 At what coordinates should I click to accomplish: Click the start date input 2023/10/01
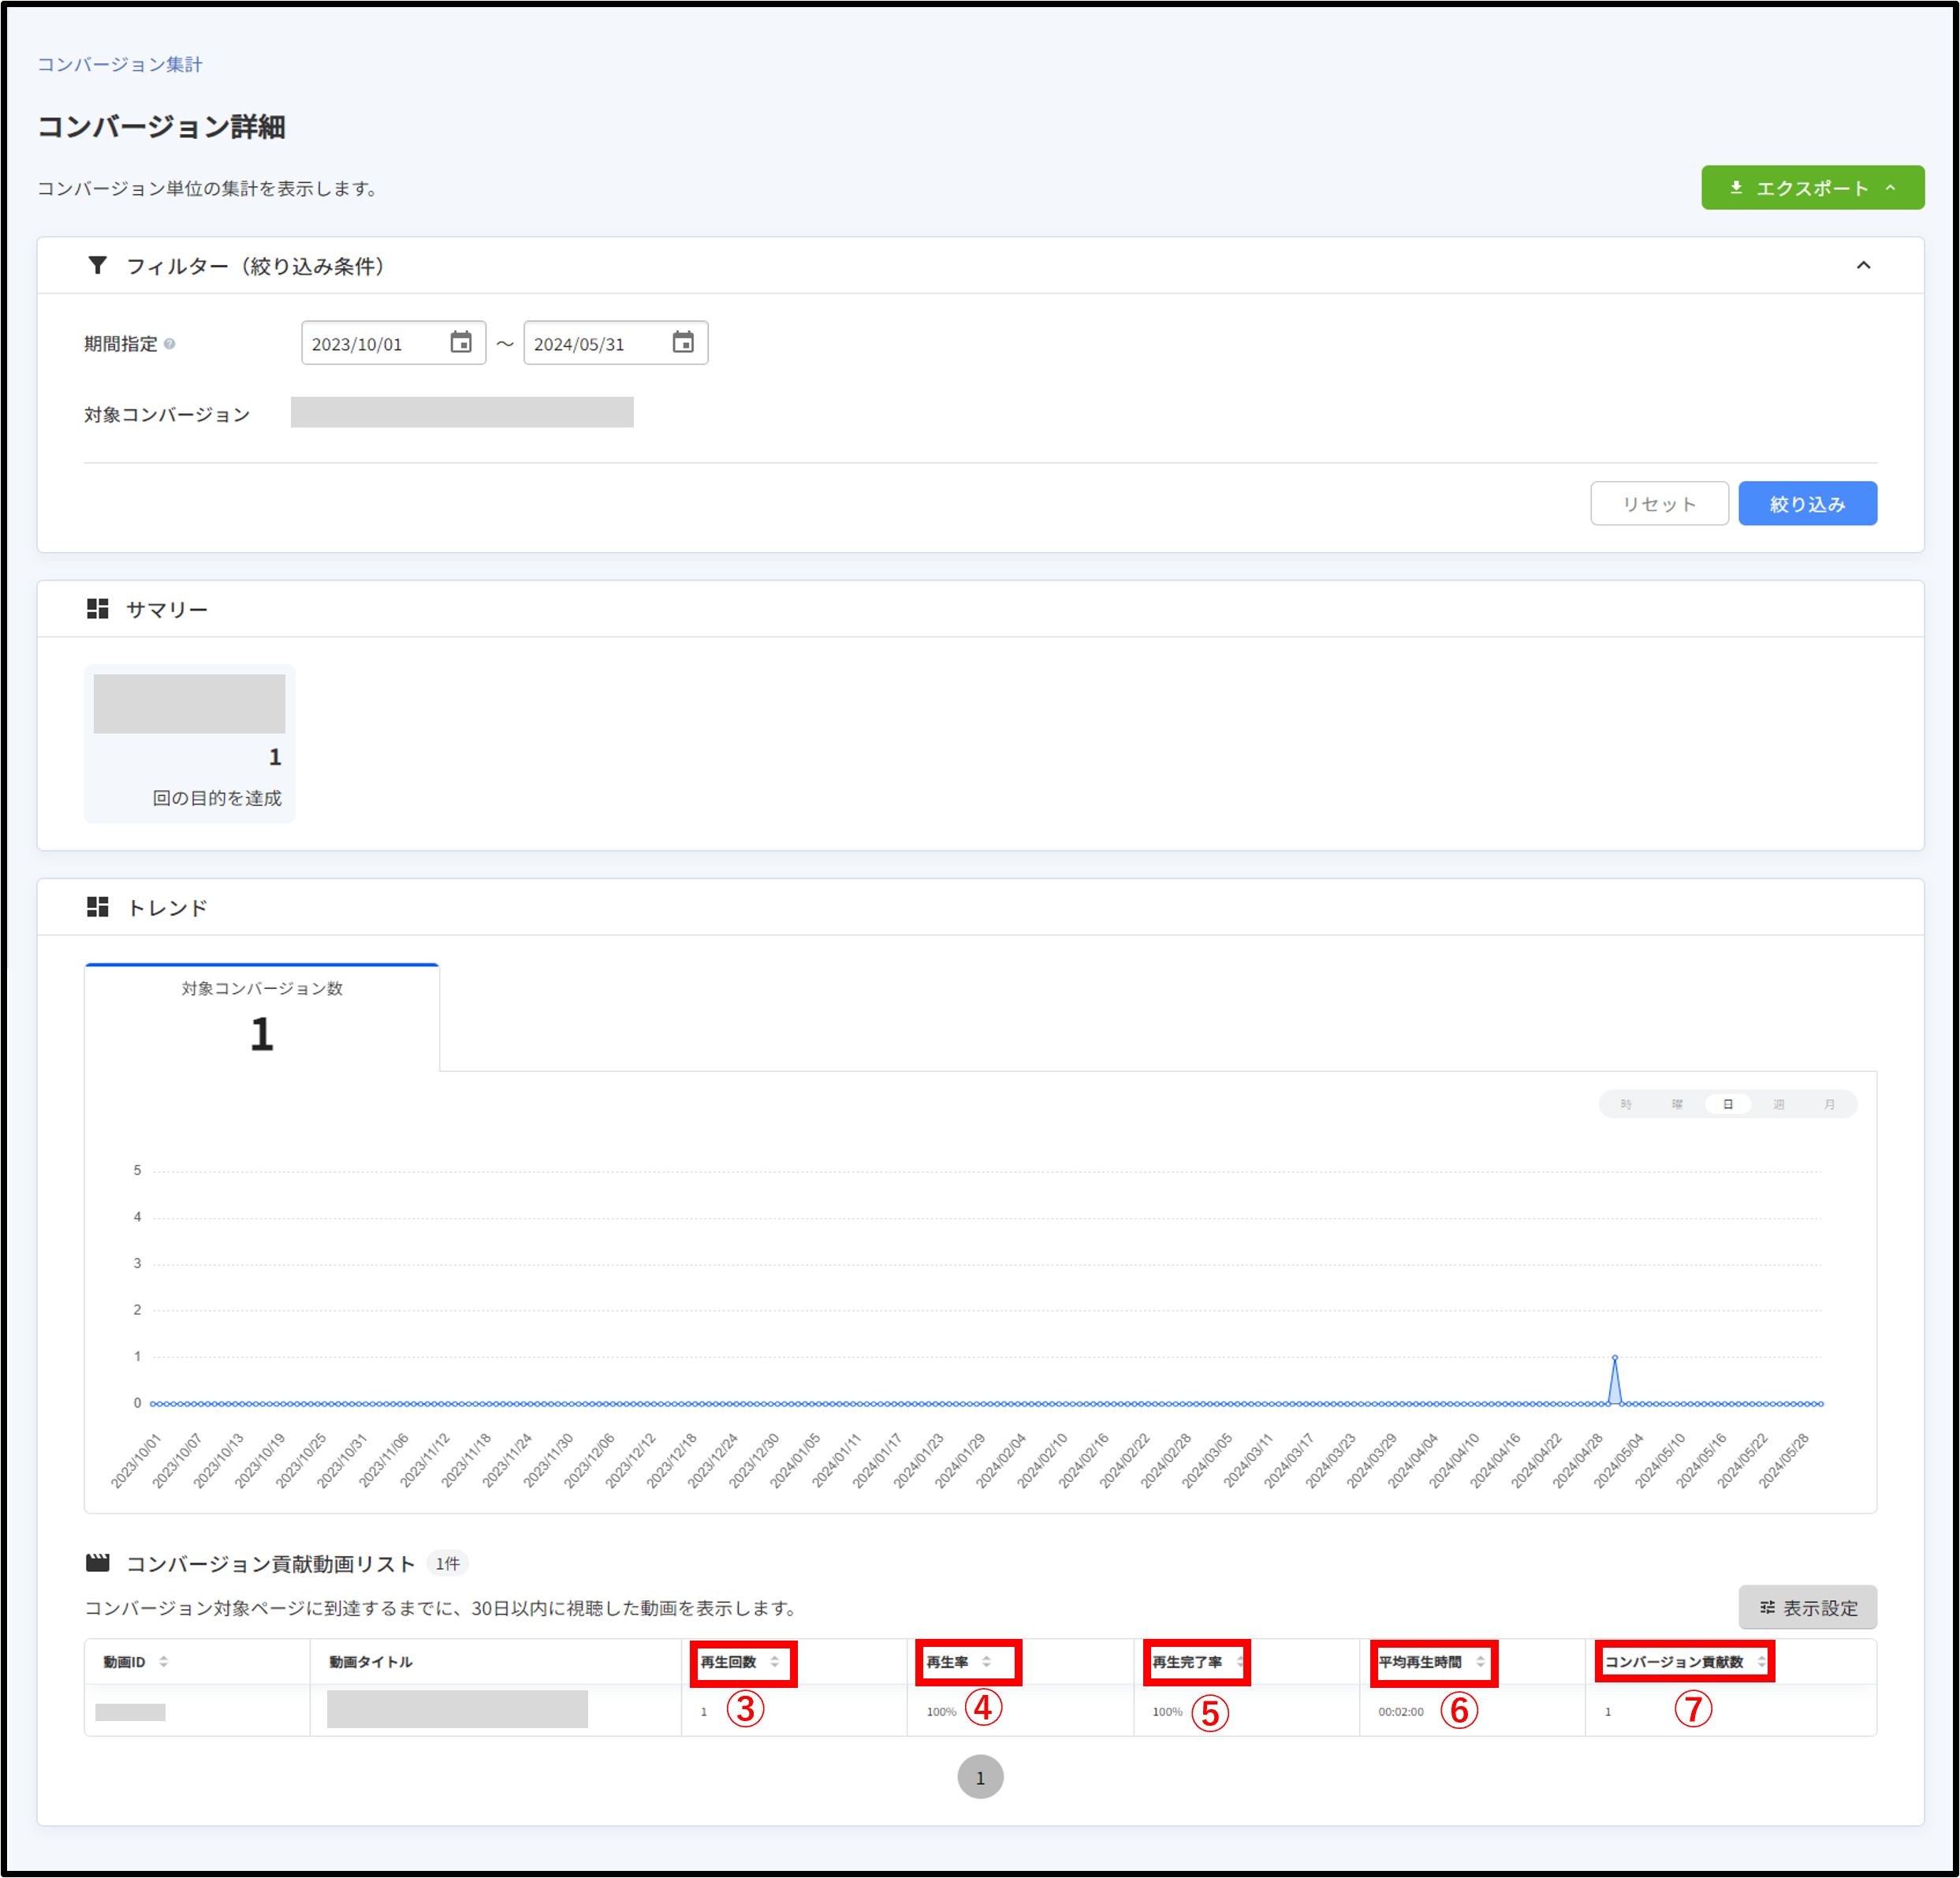click(370, 344)
